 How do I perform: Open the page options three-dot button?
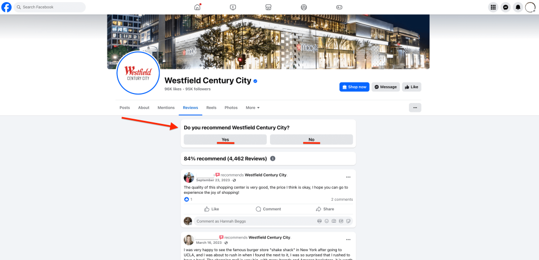coord(415,108)
